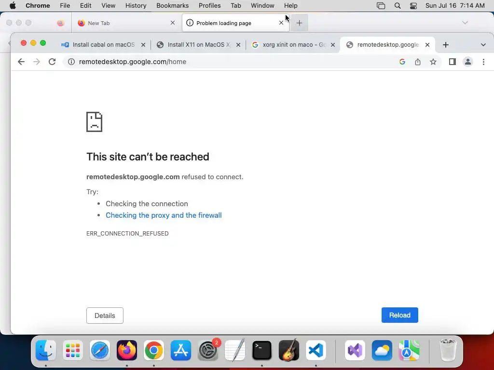
Task: View site information icon in address bar
Action: [x=71, y=62]
